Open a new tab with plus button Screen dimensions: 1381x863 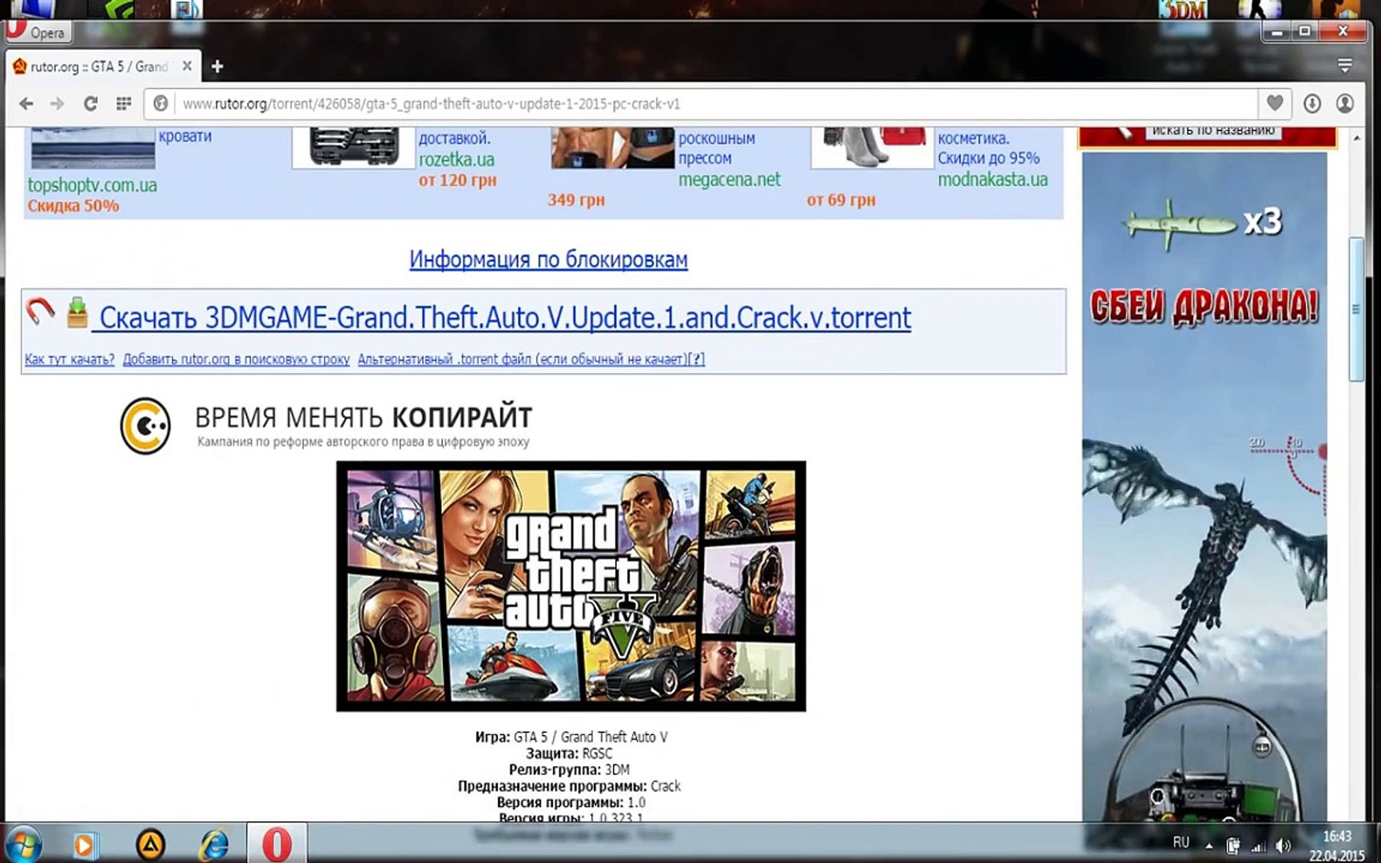pos(217,66)
